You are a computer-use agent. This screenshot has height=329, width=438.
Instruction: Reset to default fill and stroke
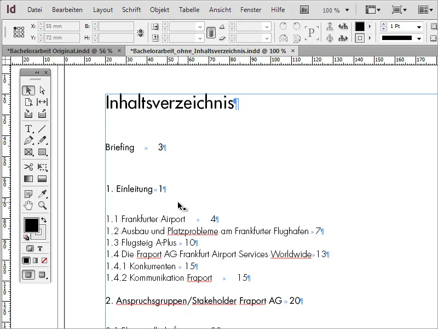pyautogui.click(x=26, y=238)
